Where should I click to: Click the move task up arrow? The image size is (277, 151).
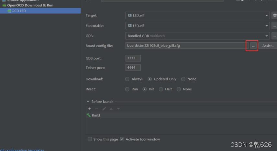pyautogui.click(x=111, y=109)
